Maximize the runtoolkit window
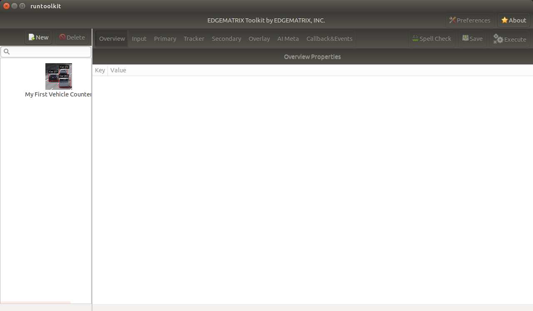 click(22, 6)
